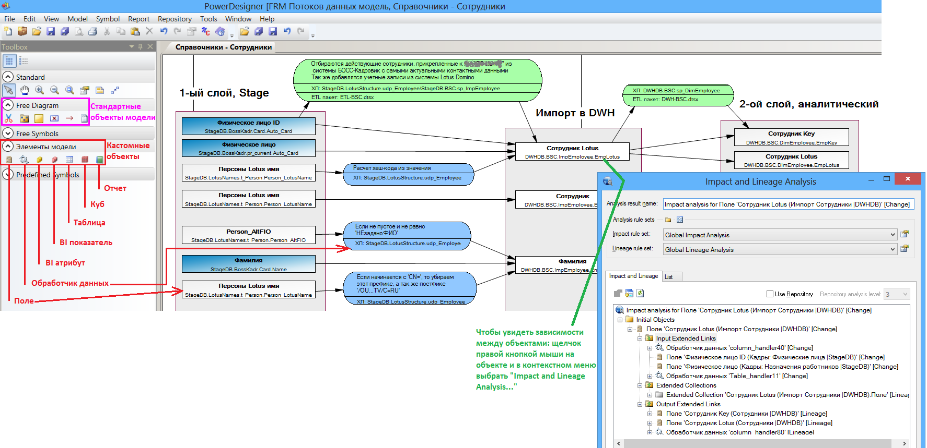The width and height of the screenshot is (927, 448).
Task: Click the Properties toolbar icon
Action: (x=192, y=32)
